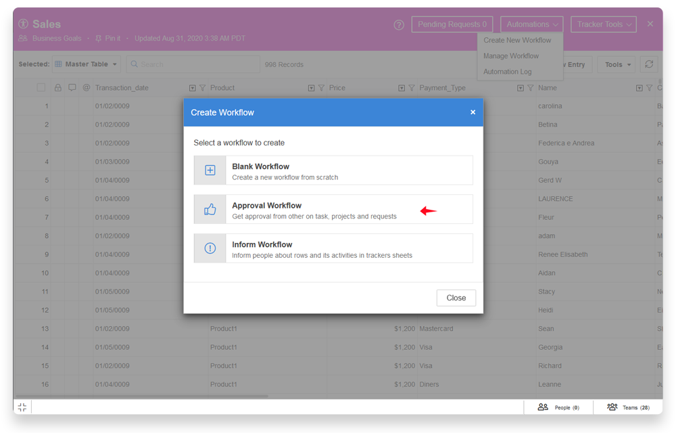Click the Business Goals people icon
The image size is (676, 433).
pyautogui.click(x=23, y=39)
